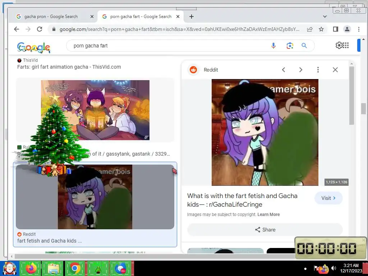Open the Chrome profile avatar

(x=347, y=29)
